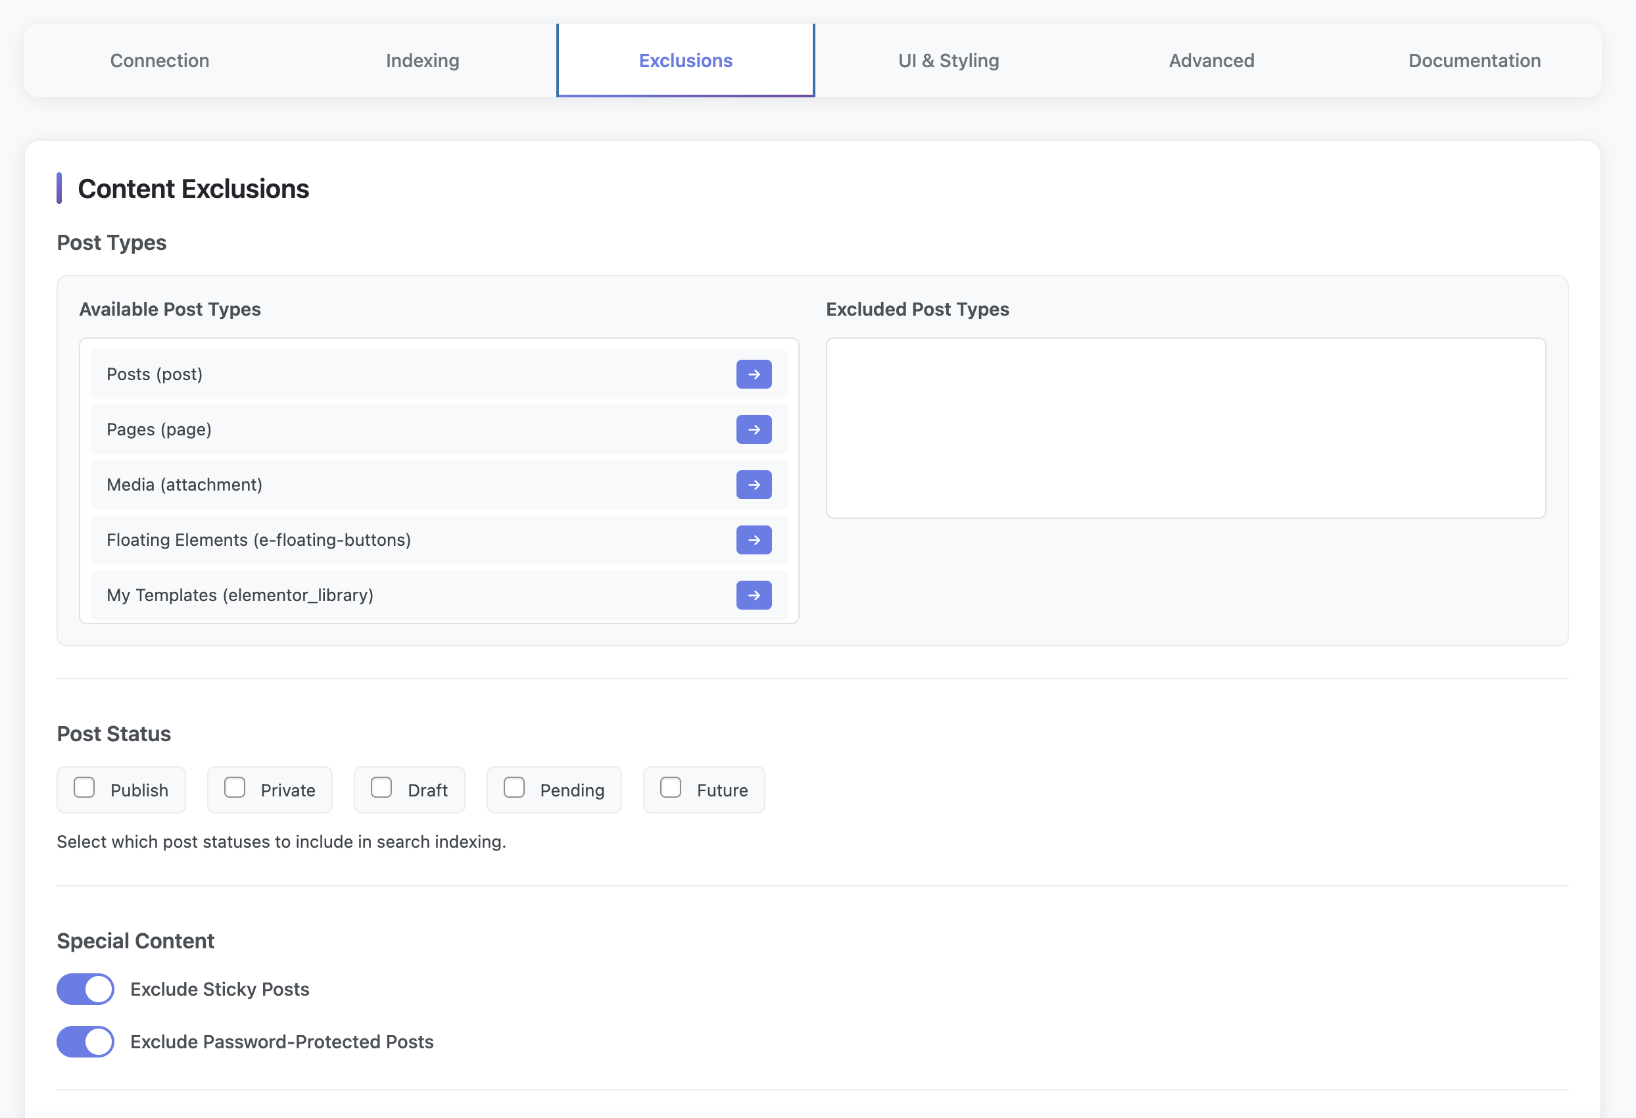Check the Publish post status
This screenshot has height=1118, width=1636.
coord(84,789)
